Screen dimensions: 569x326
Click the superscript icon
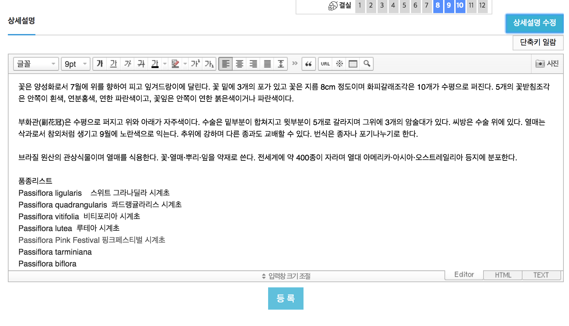(x=195, y=64)
